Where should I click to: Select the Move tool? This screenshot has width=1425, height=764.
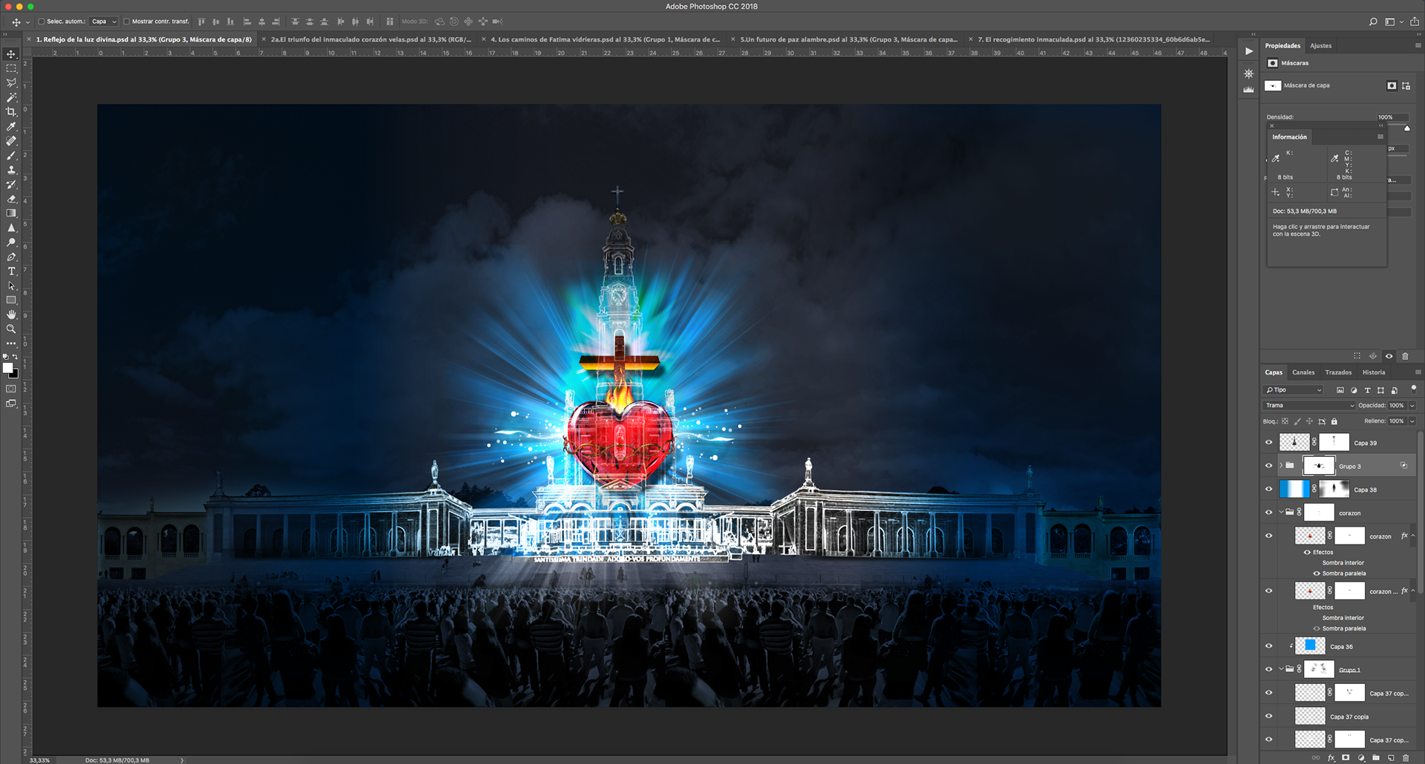point(11,54)
